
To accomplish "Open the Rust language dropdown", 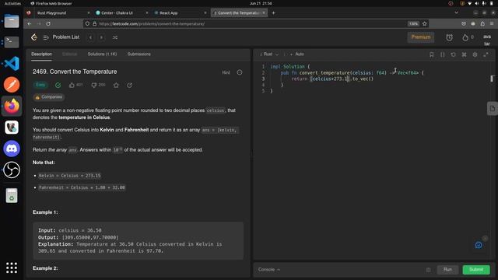I will click(269, 54).
